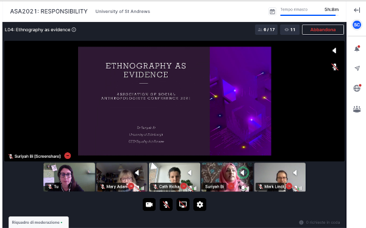
Task: Click the SC profile avatar
Action: (x=357, y=25)
